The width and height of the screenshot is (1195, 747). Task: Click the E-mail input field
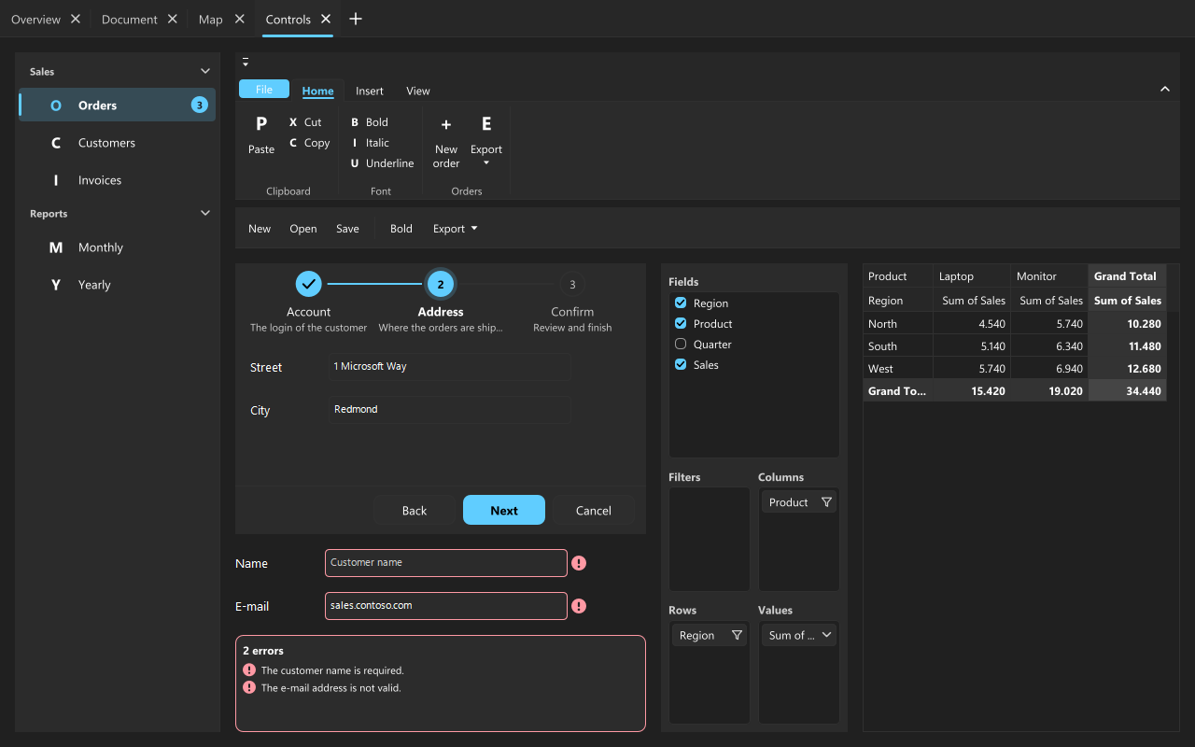click(x=446, y=606)
